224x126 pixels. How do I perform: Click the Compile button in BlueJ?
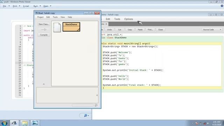(x=44, y=35)
